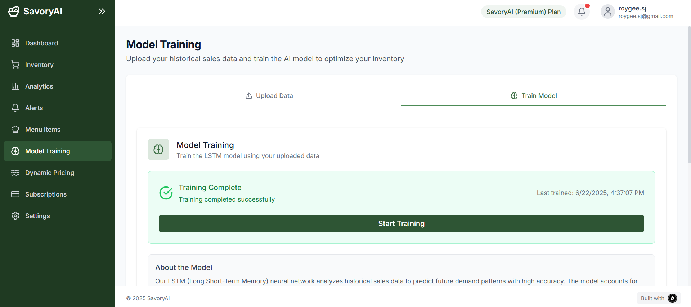Screen dimensions: 691x307
Task: Switch to the Train Model tab
Action: (534, 96)
